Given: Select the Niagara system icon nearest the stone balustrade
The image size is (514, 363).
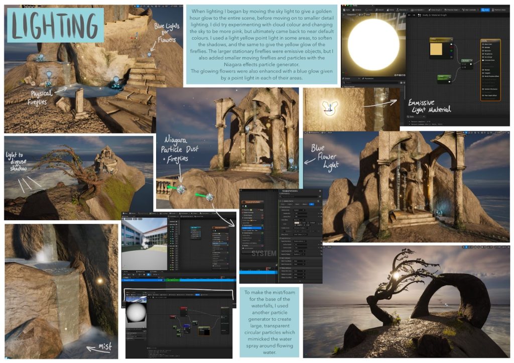Looking at the screenshot, I should pyautogui.click(x=181, y=189).
